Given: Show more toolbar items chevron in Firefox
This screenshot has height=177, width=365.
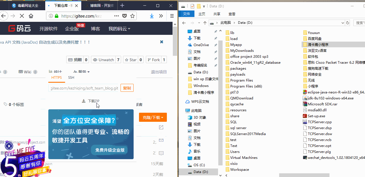Looking at the screenshot, I should coord(161,16).
